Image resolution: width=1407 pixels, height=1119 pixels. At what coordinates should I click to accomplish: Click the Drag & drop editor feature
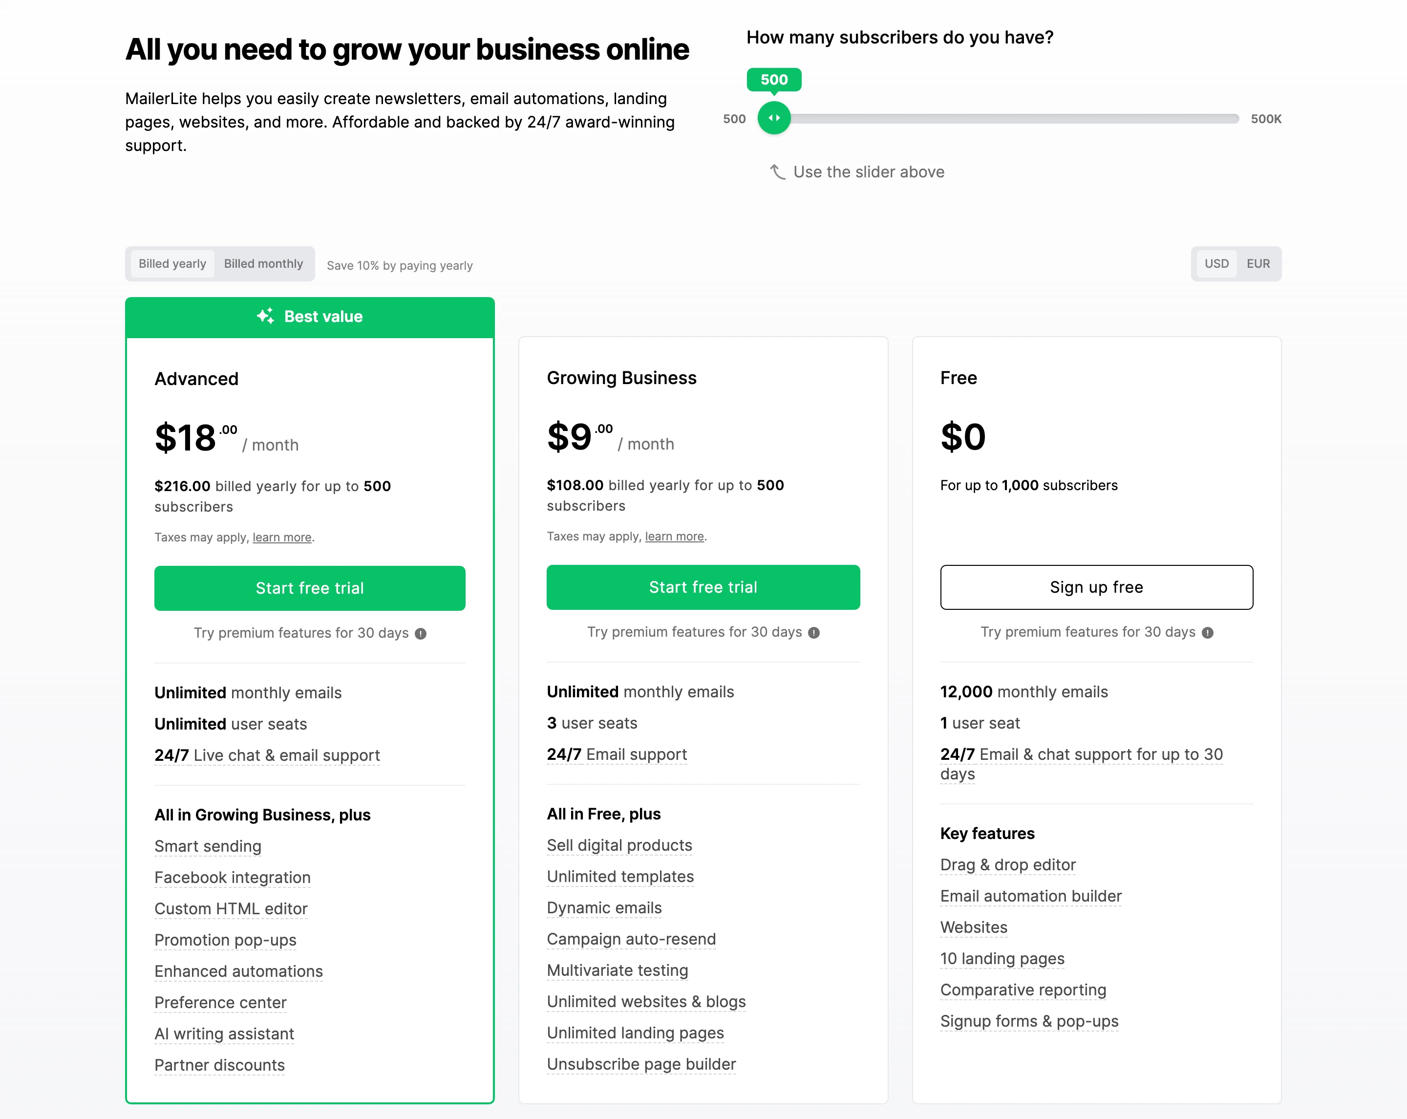pos(1007,865)
